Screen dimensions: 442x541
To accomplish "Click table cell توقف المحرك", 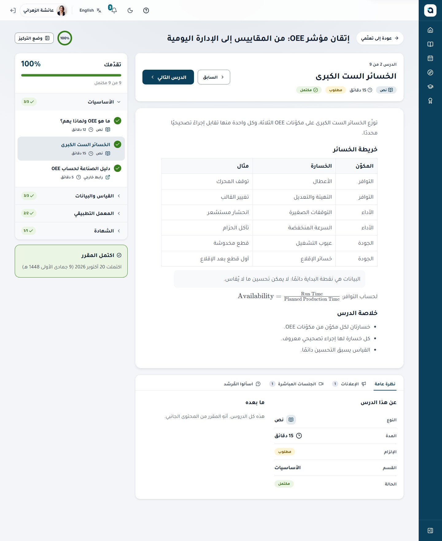I will coord(207,181).
